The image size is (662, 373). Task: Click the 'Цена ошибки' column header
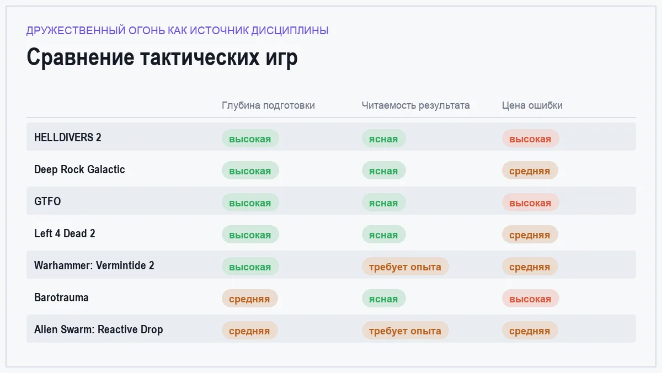click(532, 105)
